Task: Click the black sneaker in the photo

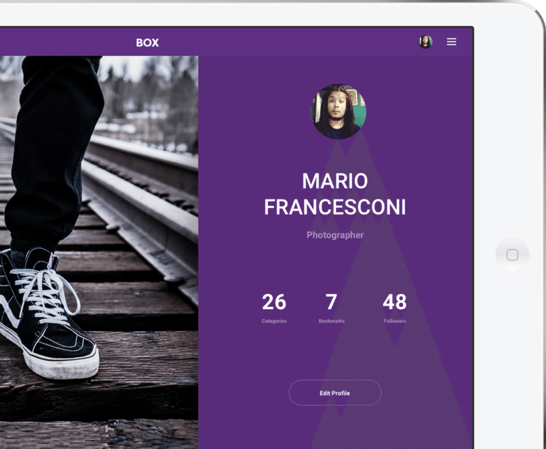Action: click(59, 342)
